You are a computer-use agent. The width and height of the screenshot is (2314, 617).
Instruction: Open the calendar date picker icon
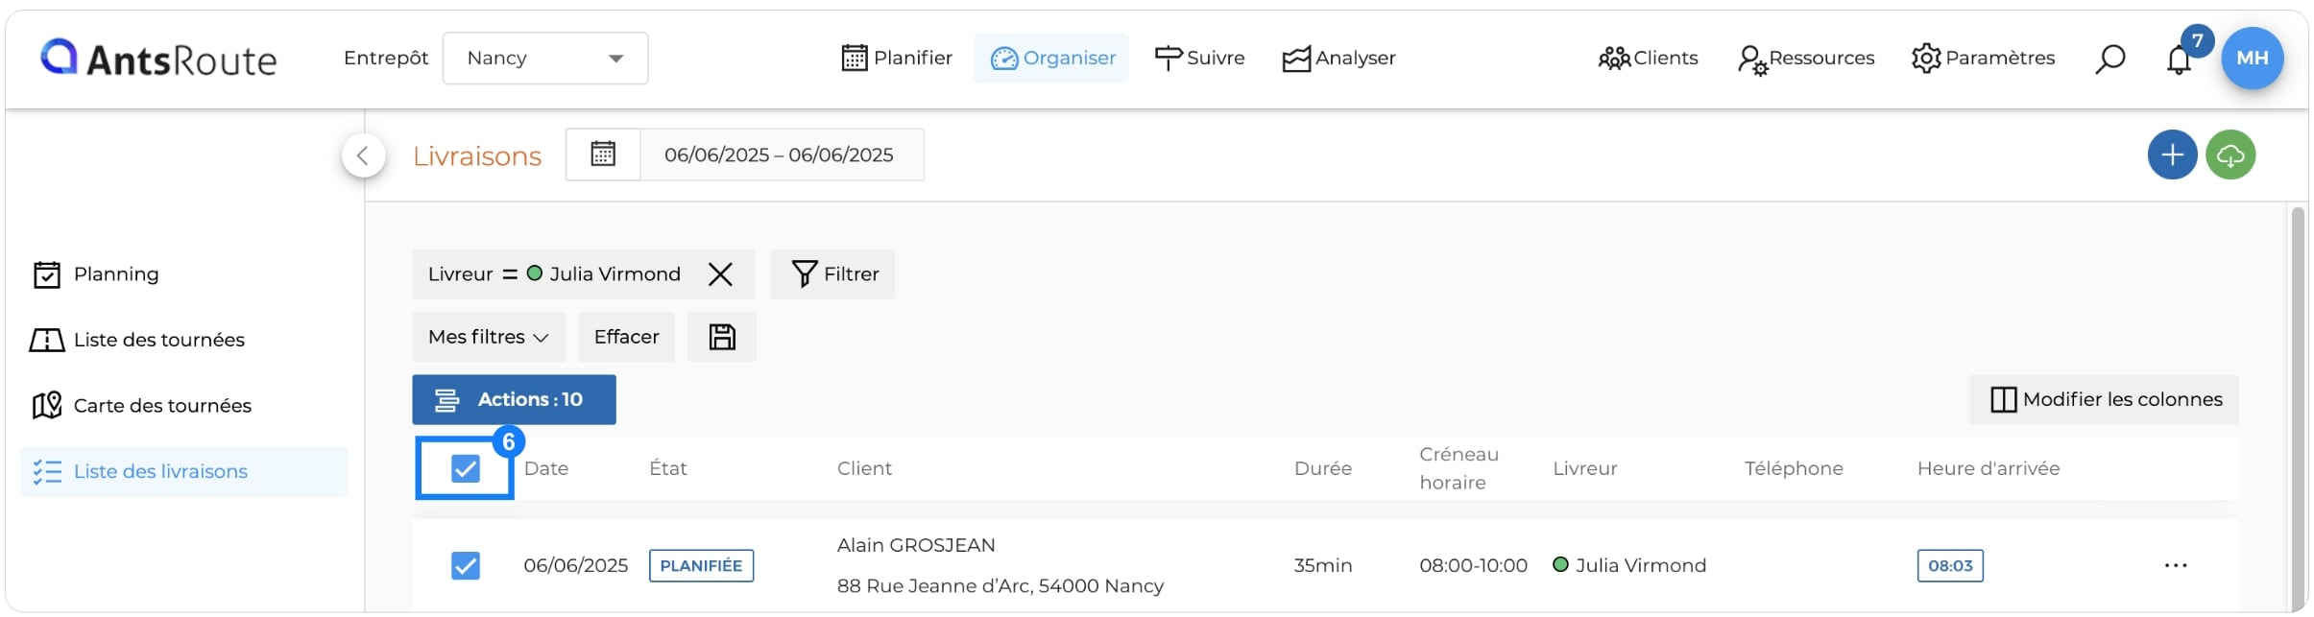(603, 154)
